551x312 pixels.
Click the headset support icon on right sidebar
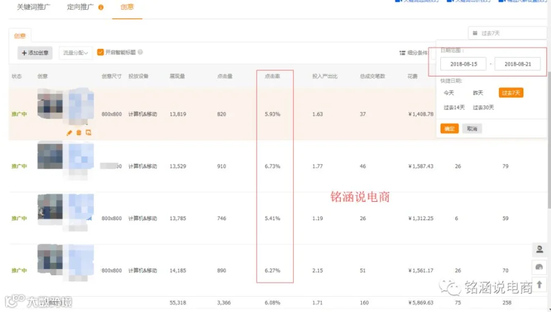click(x=539, y=267)
